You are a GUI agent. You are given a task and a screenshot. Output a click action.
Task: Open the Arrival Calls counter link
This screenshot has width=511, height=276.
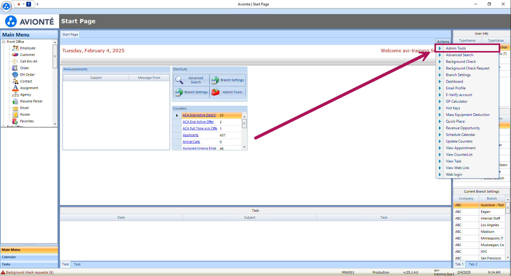pos(191,142)
